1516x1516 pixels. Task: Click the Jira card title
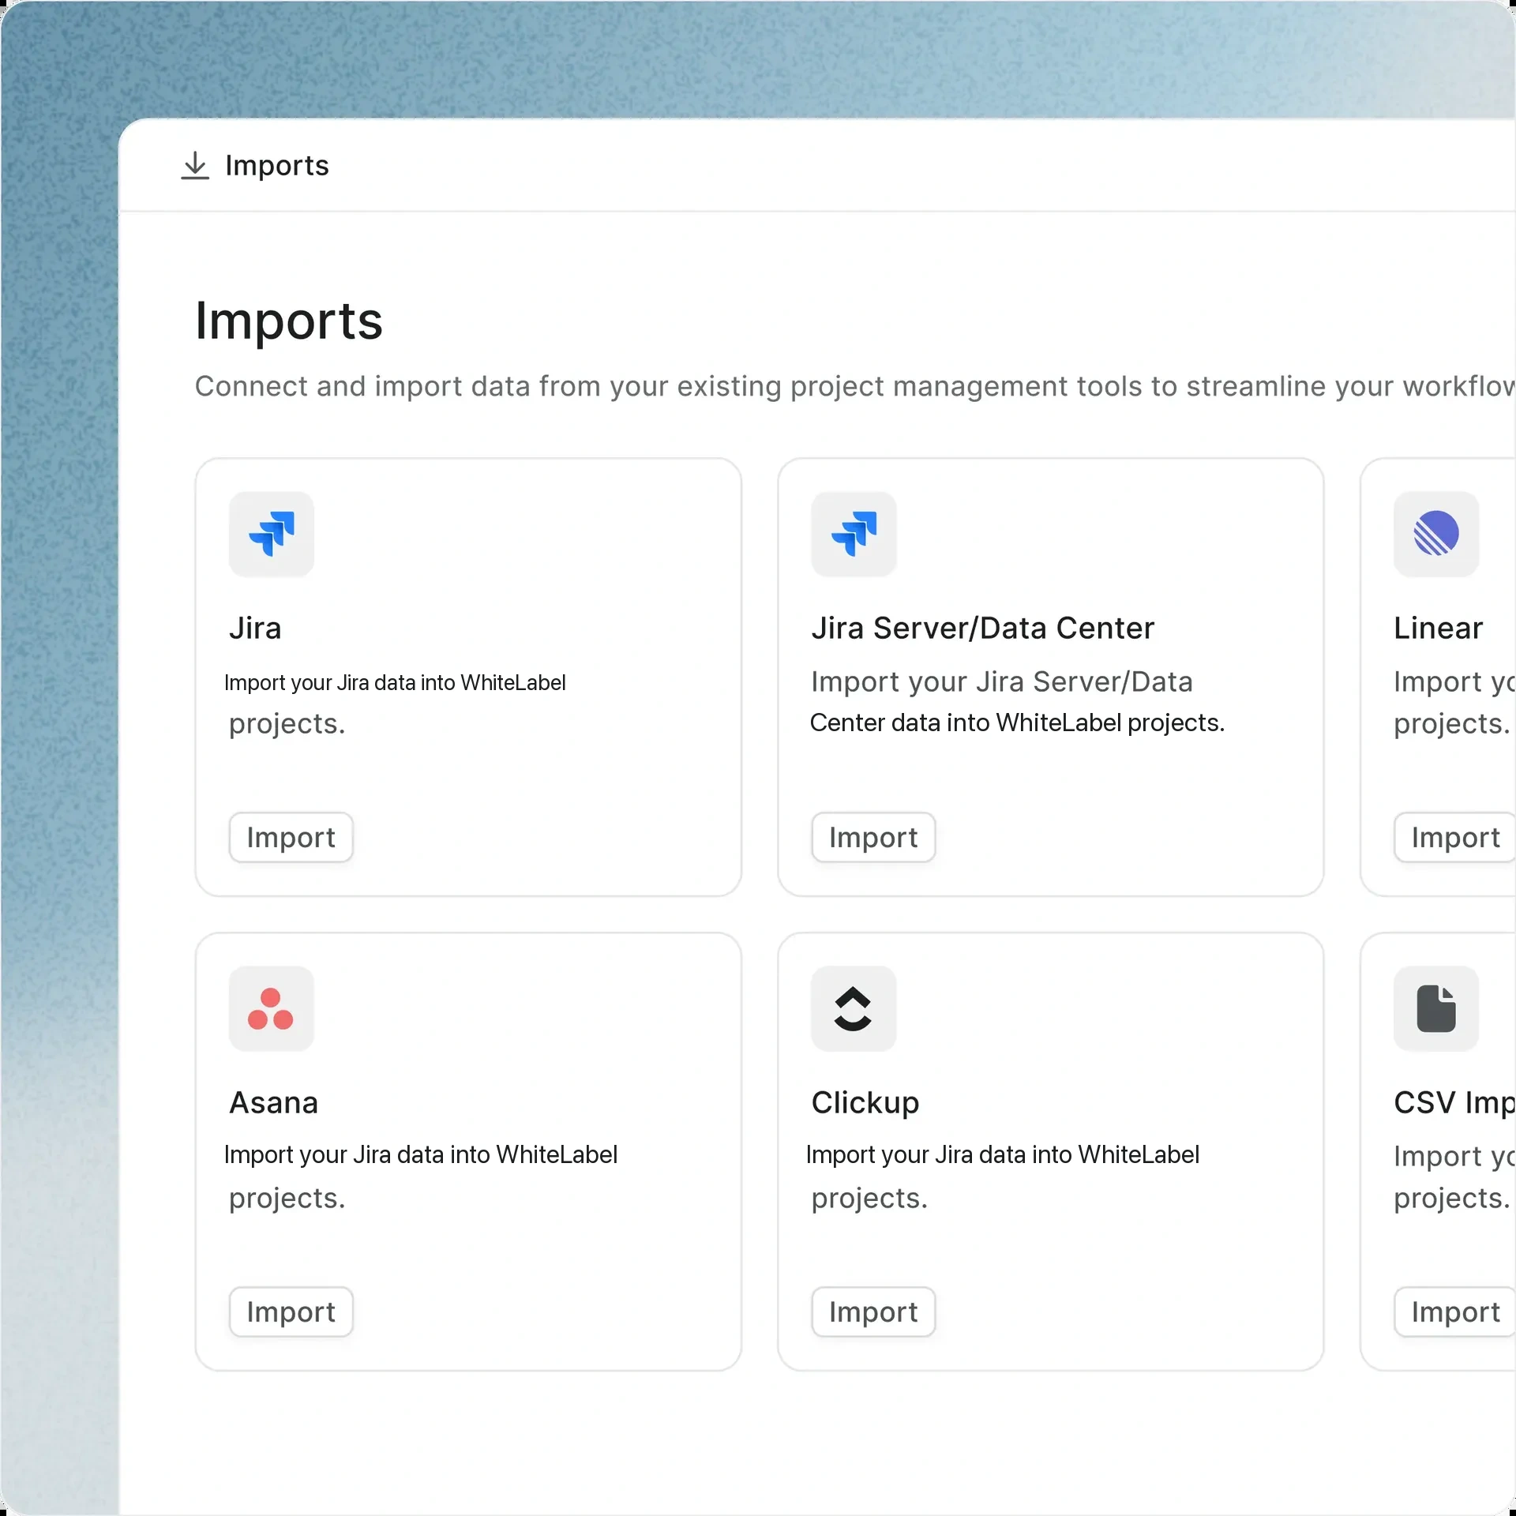coord(255,628)
